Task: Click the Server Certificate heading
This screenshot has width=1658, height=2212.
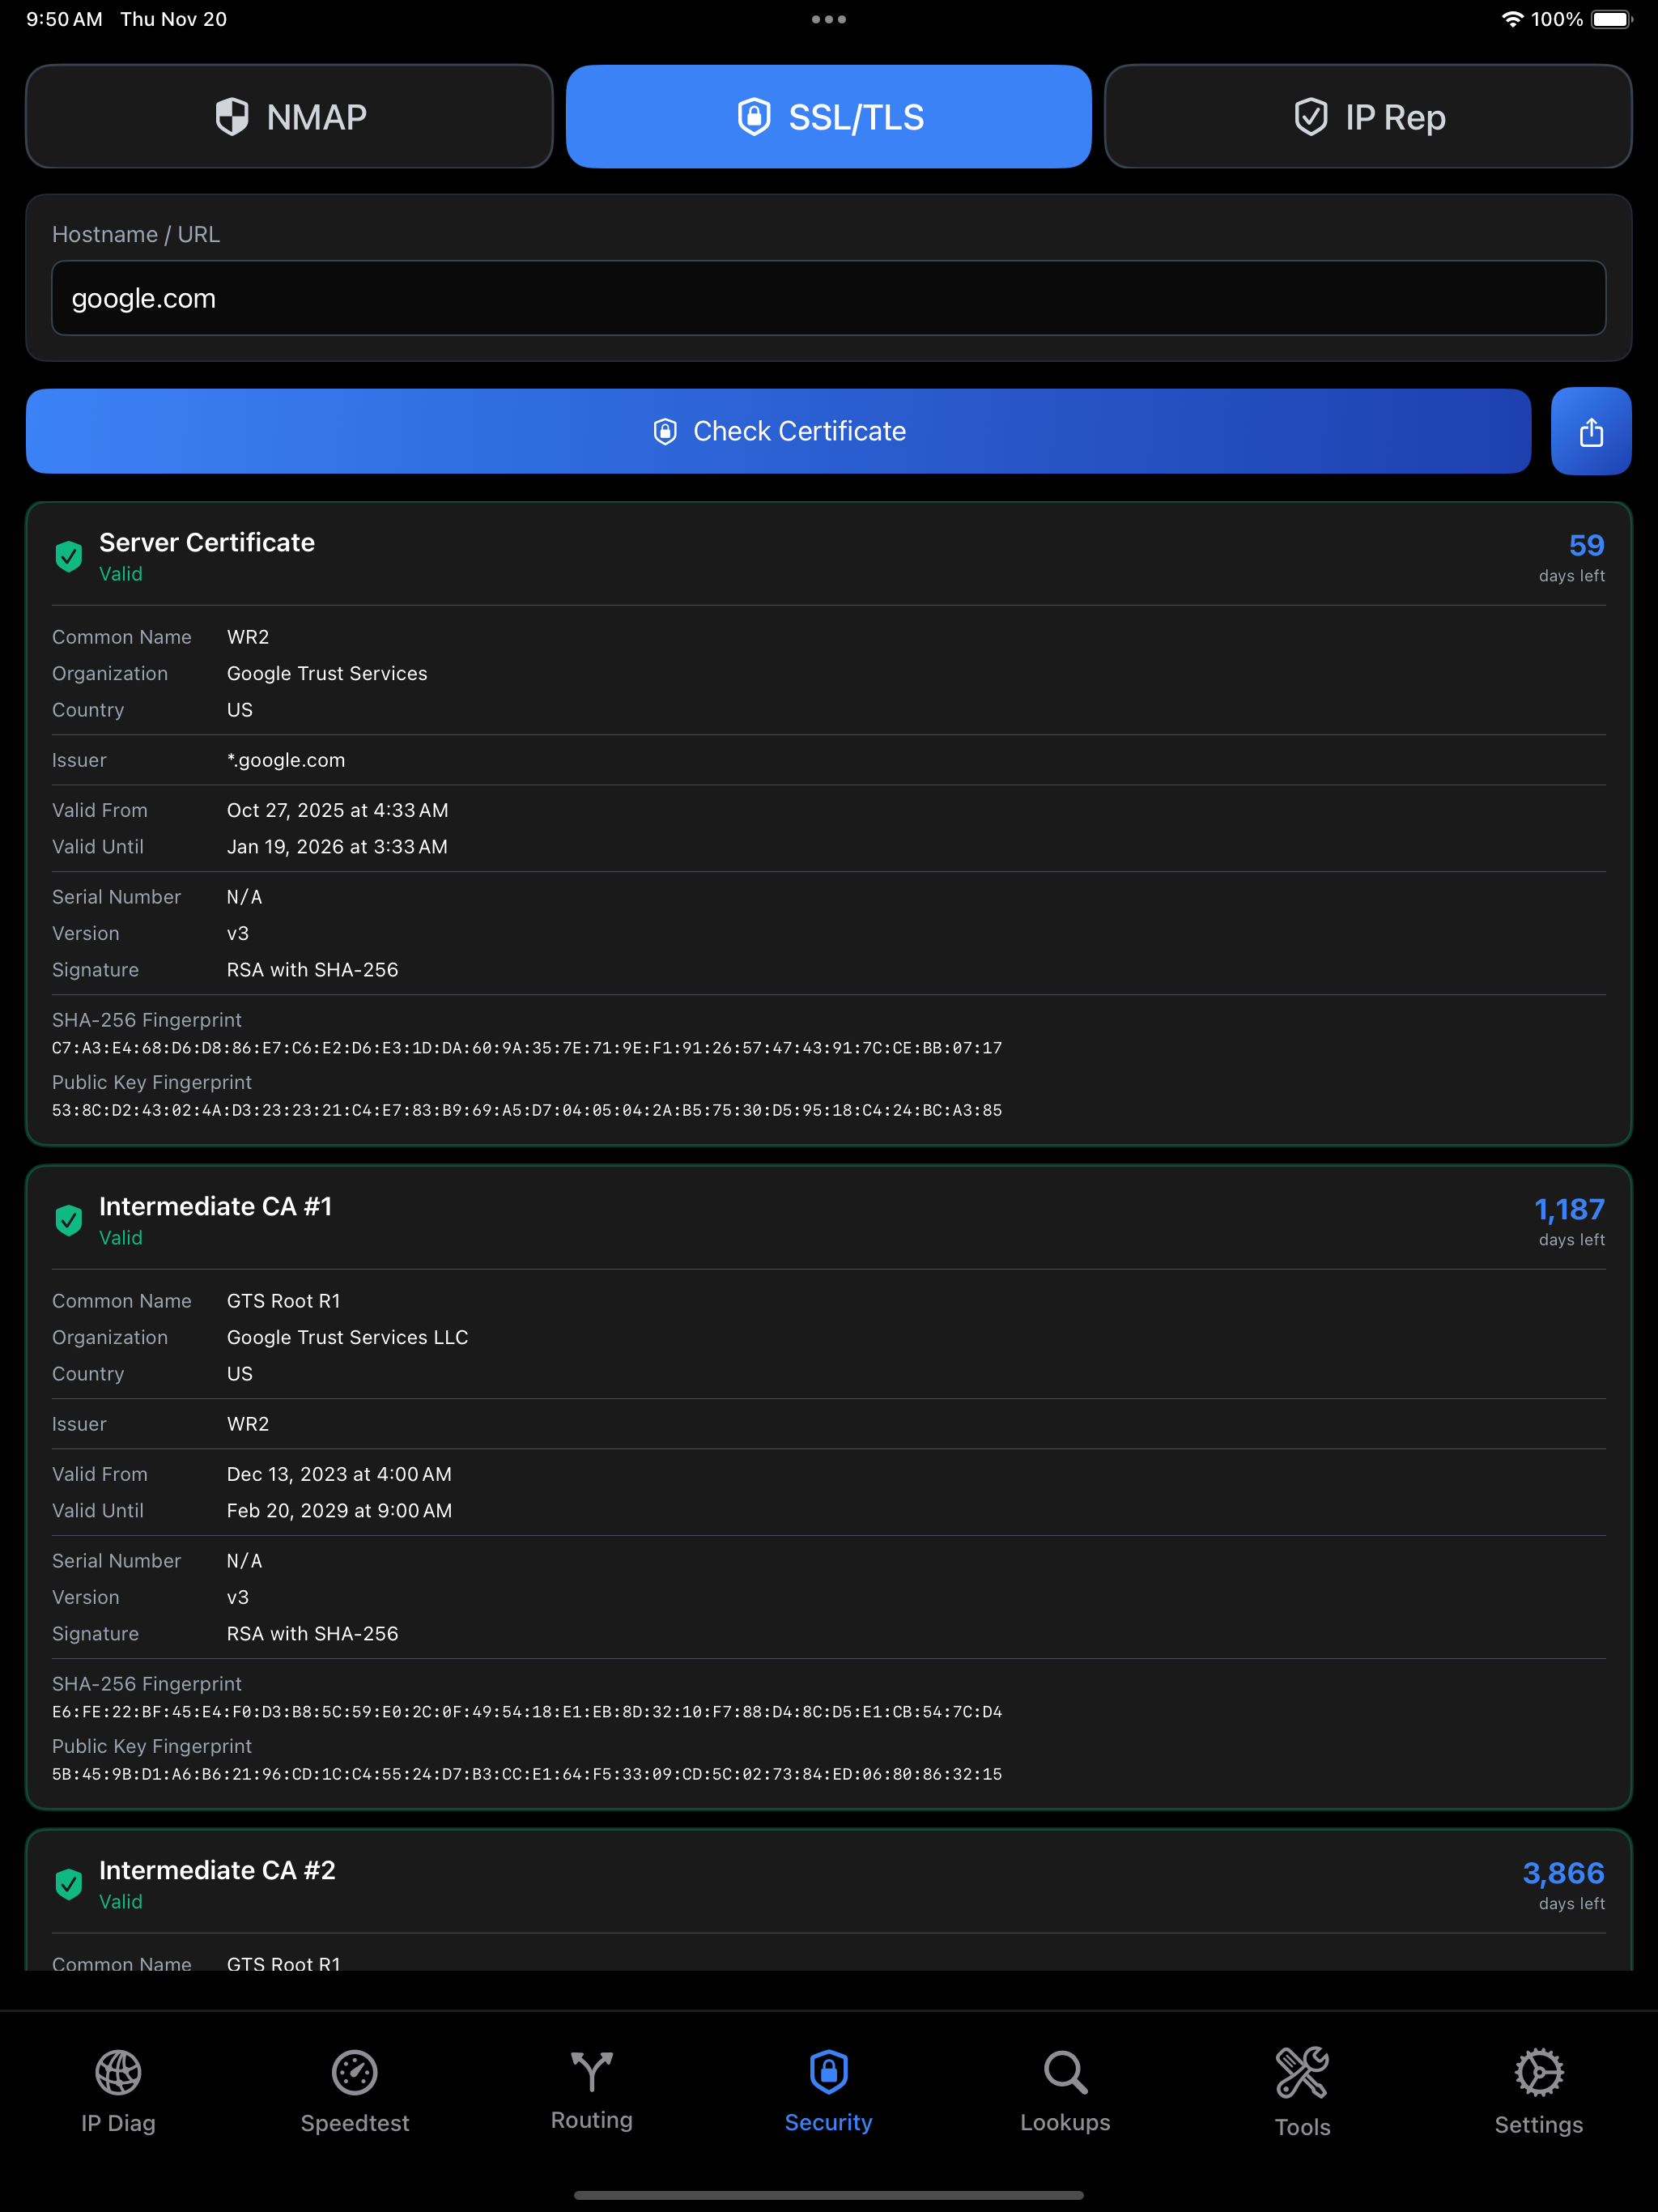Action: (207, 542)
